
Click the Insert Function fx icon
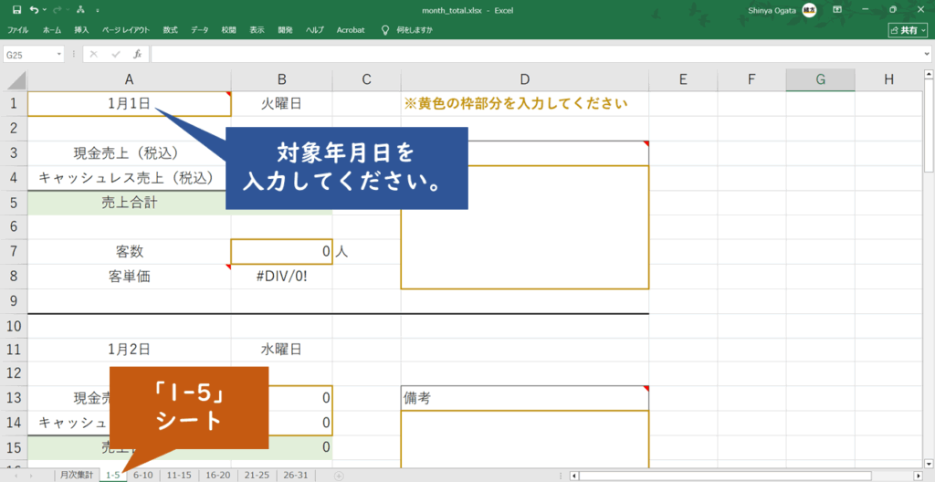click(137, 55)
